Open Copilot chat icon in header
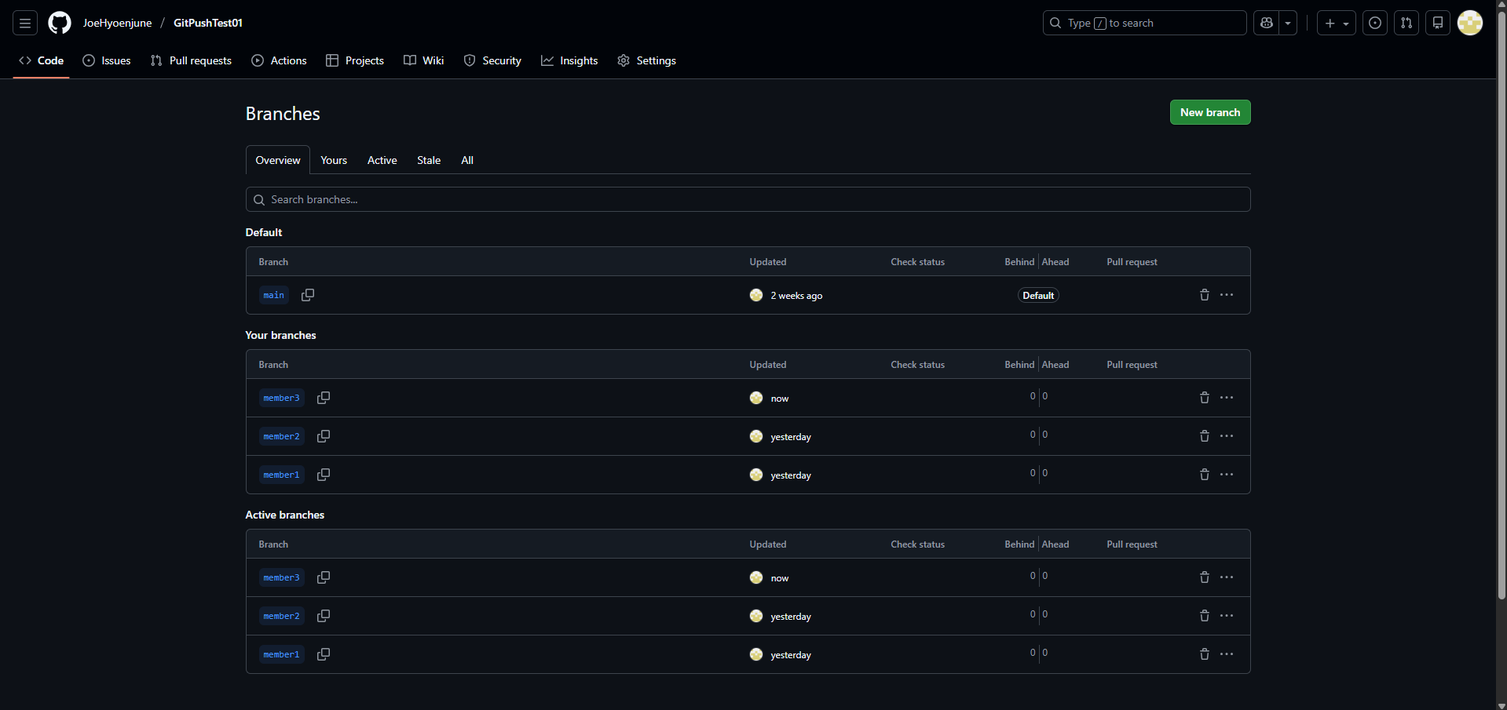Screen dimensions: 1507x710 coord(1267,23)
